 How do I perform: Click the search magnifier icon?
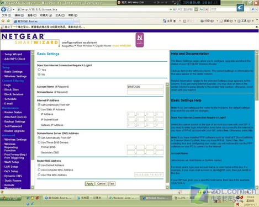click(x=252, y=9)
